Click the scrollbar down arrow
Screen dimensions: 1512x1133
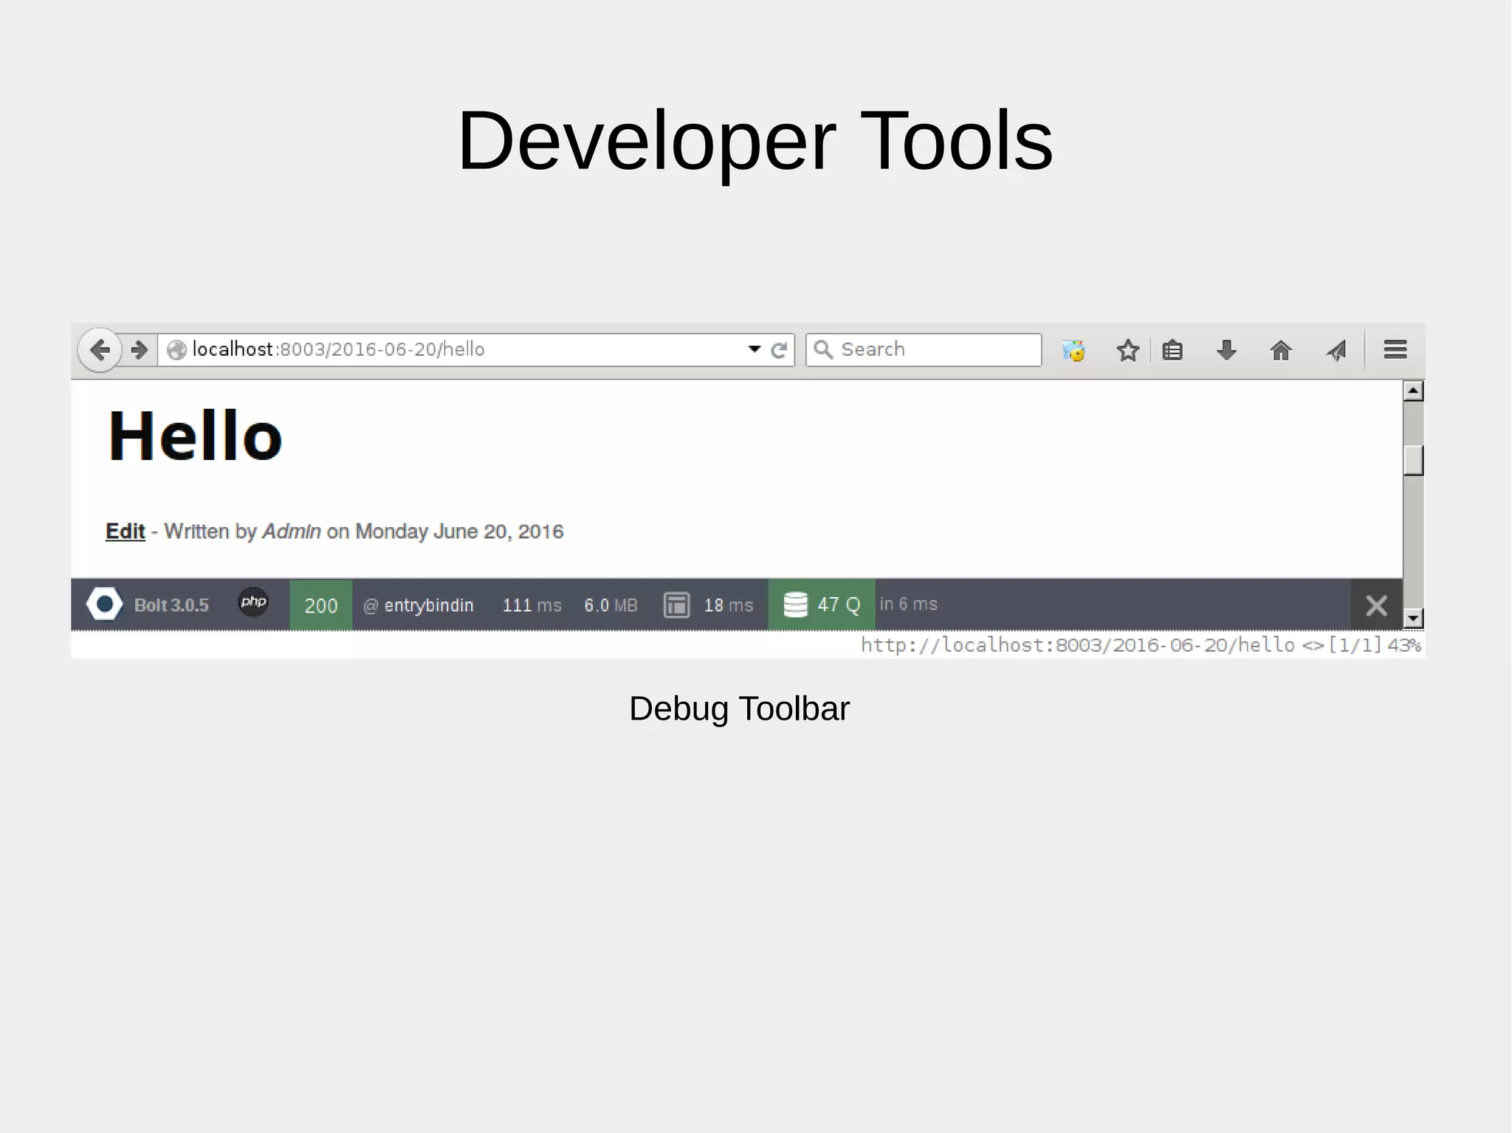tap(1413, 619)
